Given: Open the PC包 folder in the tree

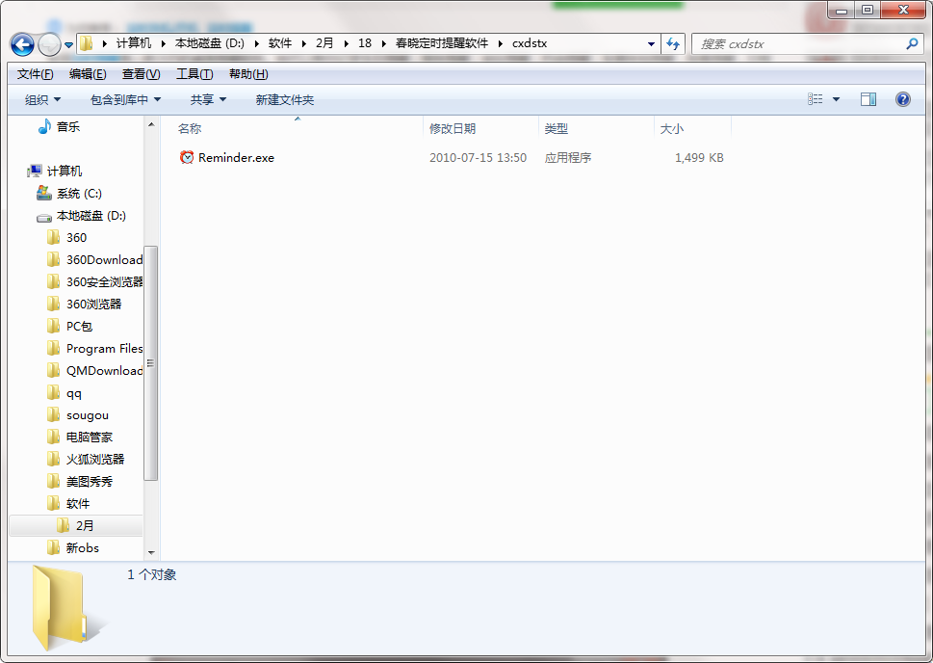Looking at the screenshot, I should point(79,327).
